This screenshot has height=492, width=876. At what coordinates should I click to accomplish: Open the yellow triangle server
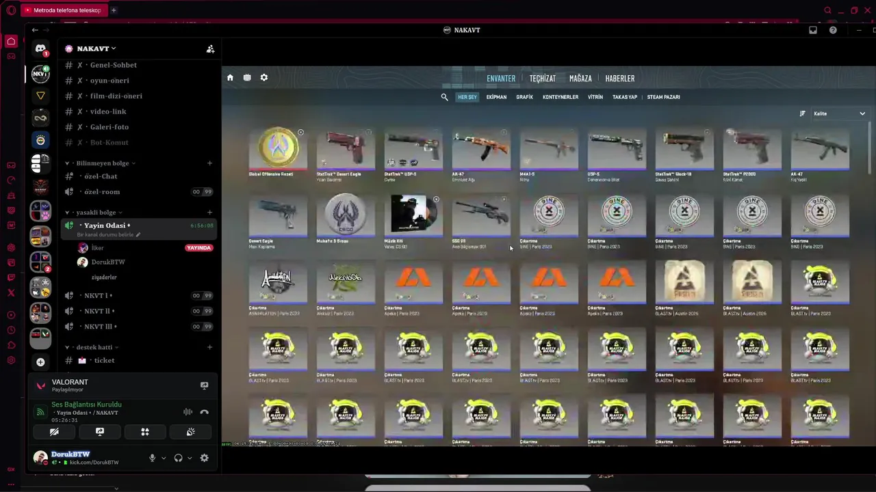(40, 96)
